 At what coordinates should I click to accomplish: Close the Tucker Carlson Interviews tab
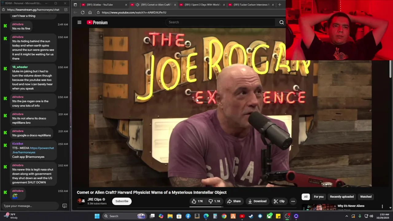point(273,5)
